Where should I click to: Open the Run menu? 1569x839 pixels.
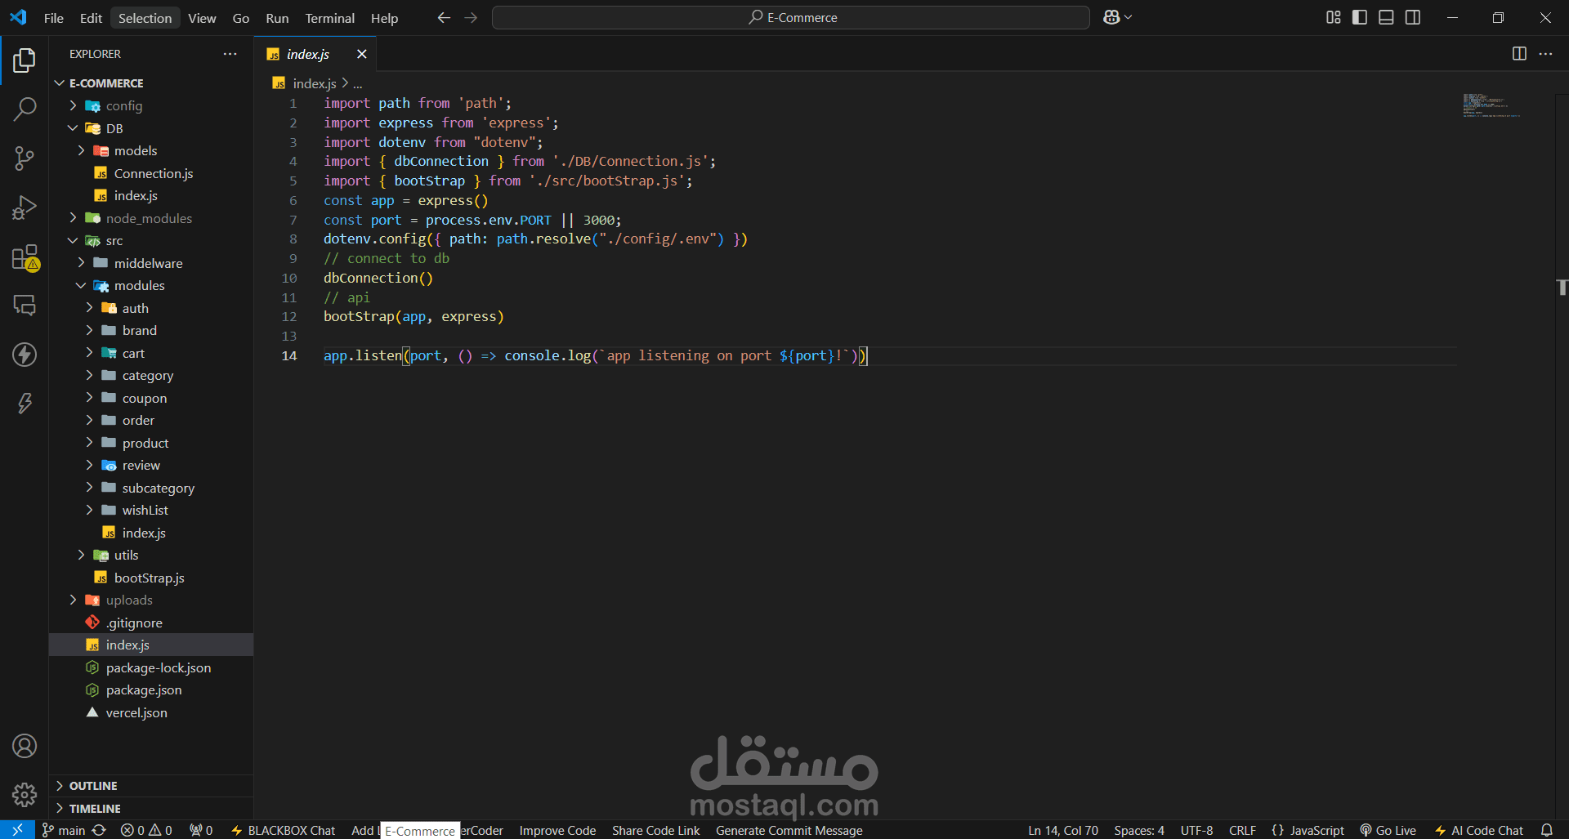click(277, 18)
